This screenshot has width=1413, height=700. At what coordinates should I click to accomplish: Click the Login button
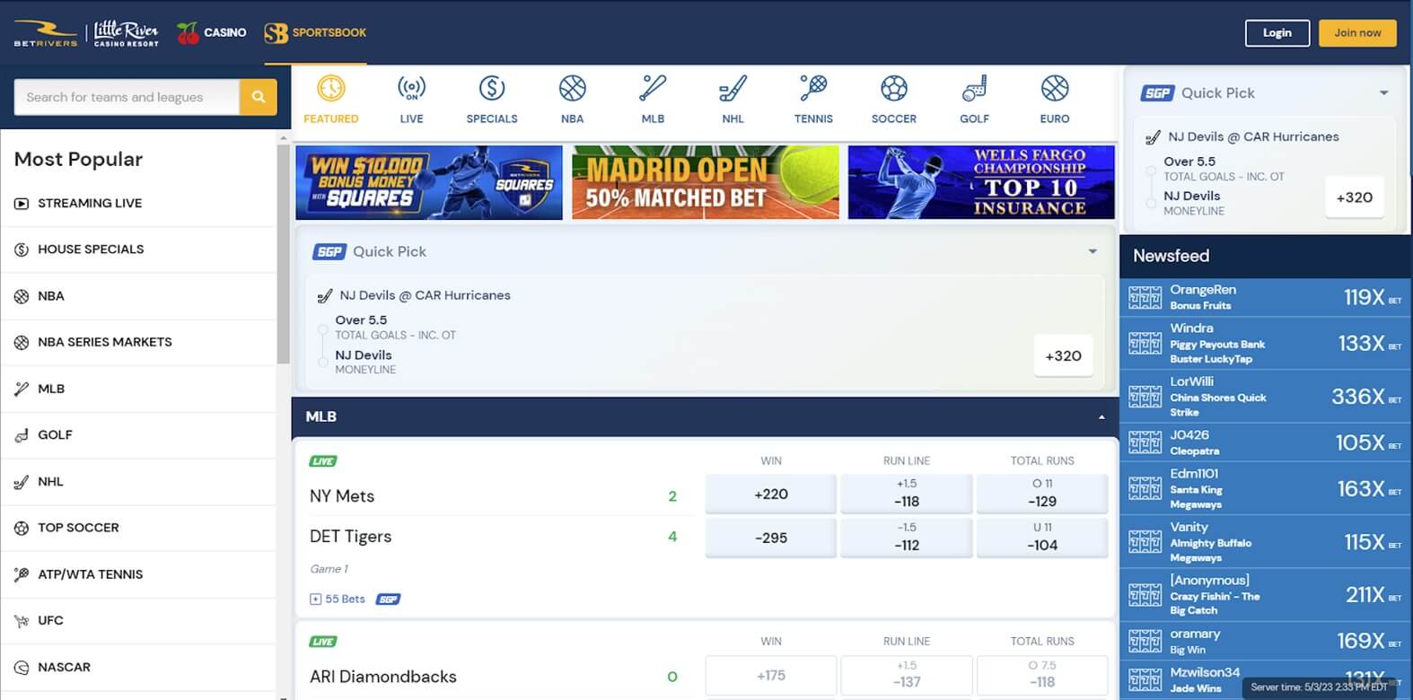[x=1277, y=33]
